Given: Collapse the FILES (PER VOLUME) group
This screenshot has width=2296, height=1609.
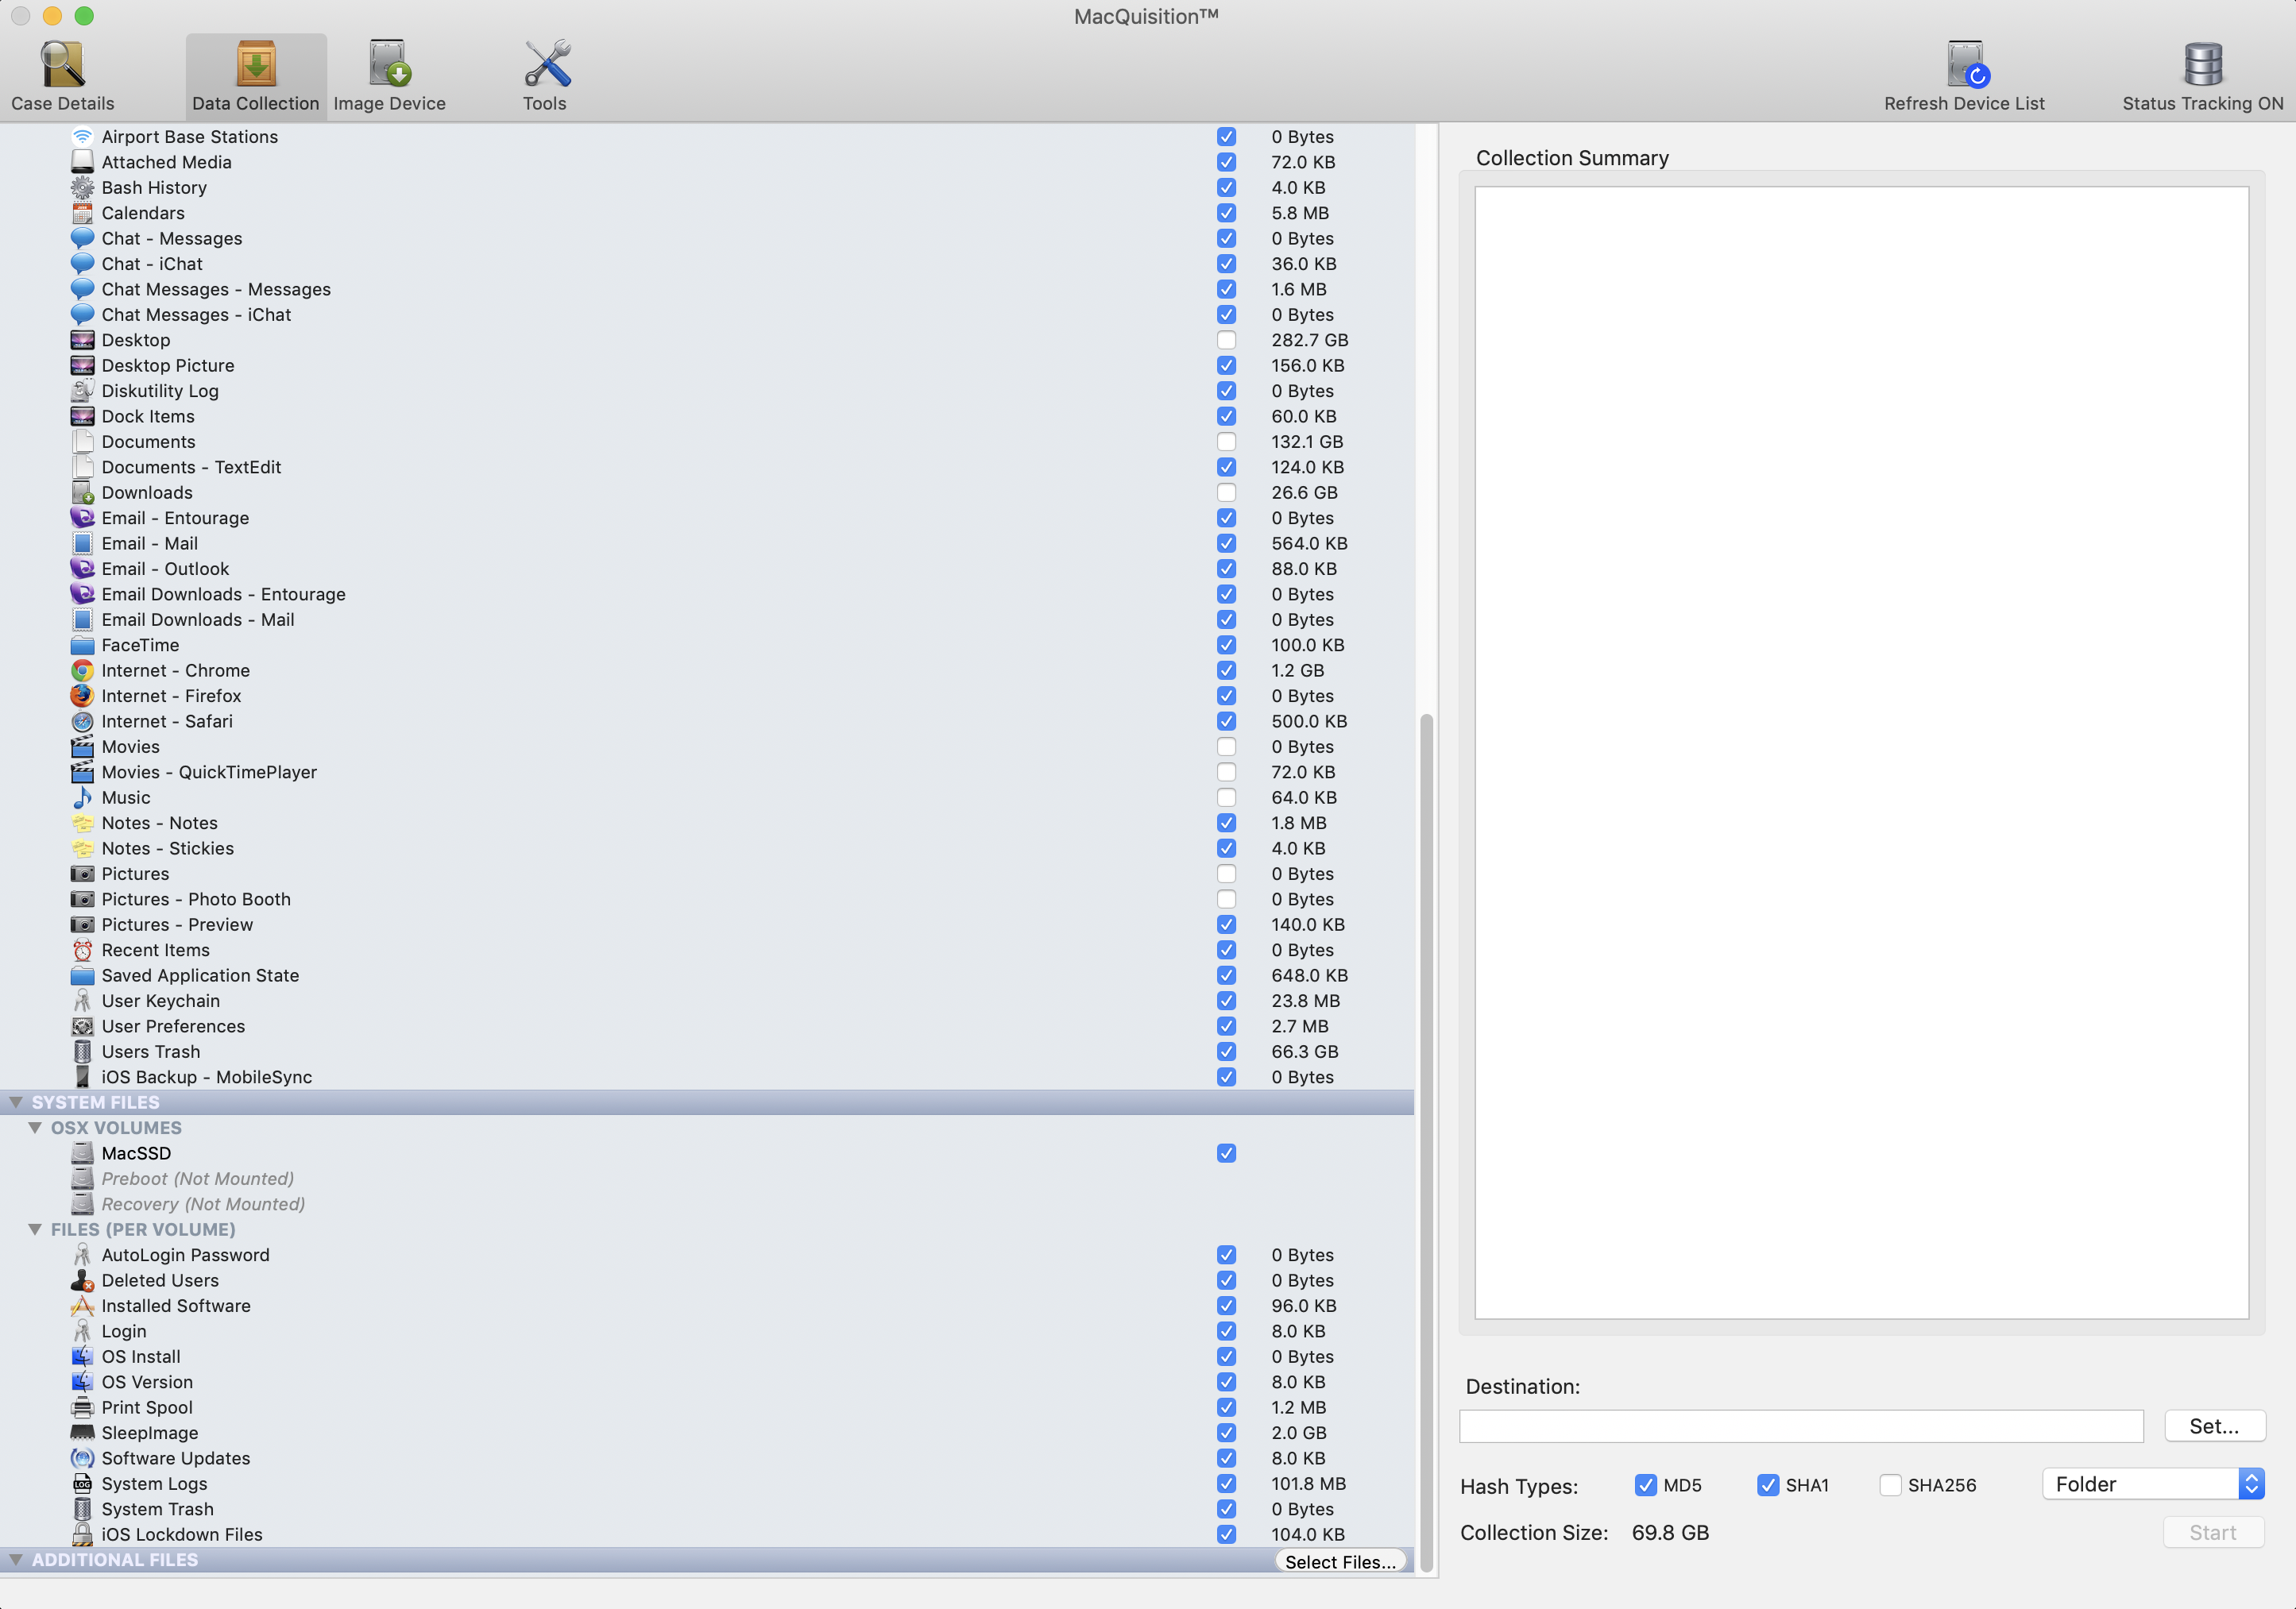Looking at the screenshot, I should (35, 1229).
